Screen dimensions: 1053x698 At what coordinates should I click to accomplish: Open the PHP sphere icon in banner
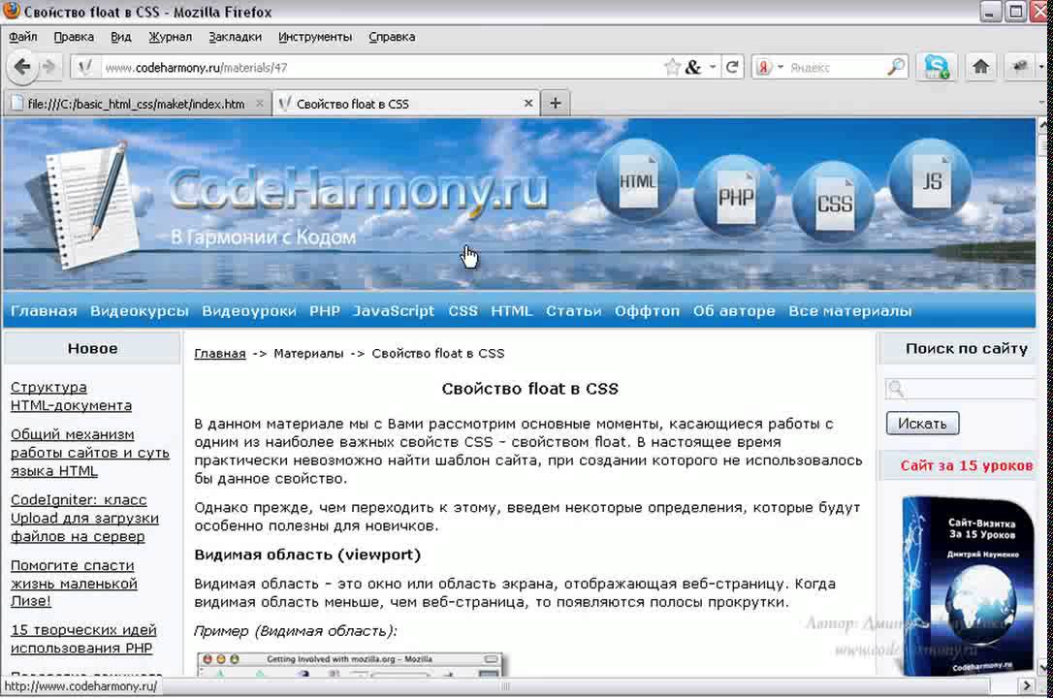(736, 195)
